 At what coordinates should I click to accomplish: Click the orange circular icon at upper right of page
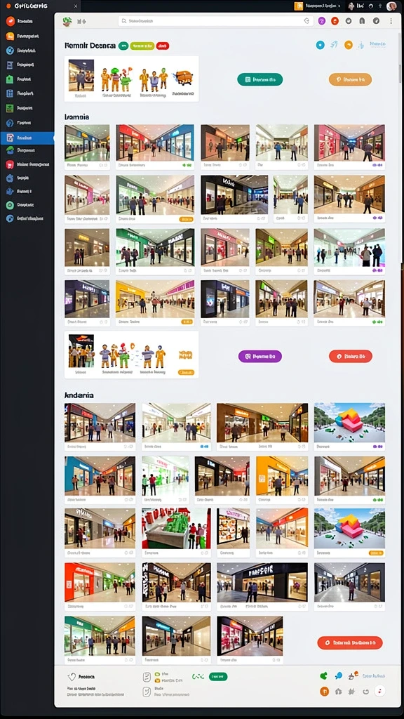point(349,45)
